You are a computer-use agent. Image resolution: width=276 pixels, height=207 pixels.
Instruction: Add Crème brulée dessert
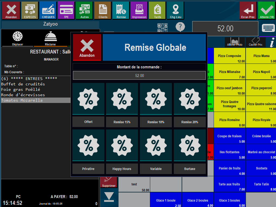tap(261, 136)
